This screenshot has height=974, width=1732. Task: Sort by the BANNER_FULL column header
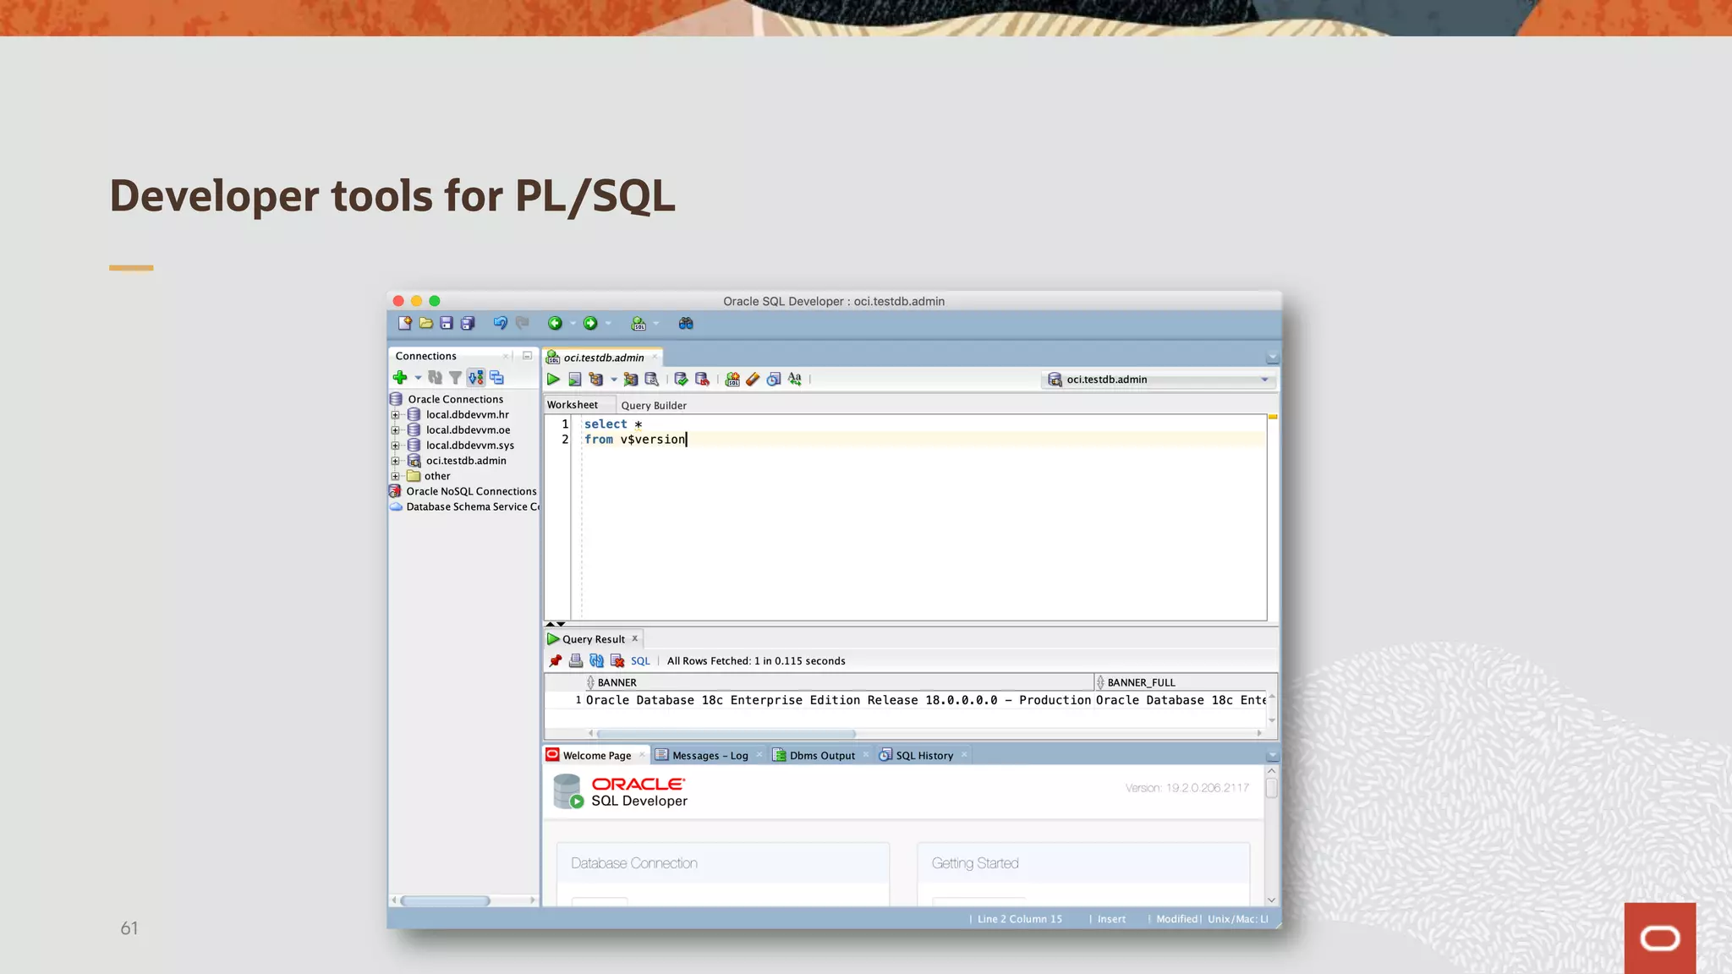[x=1186, y=682]
